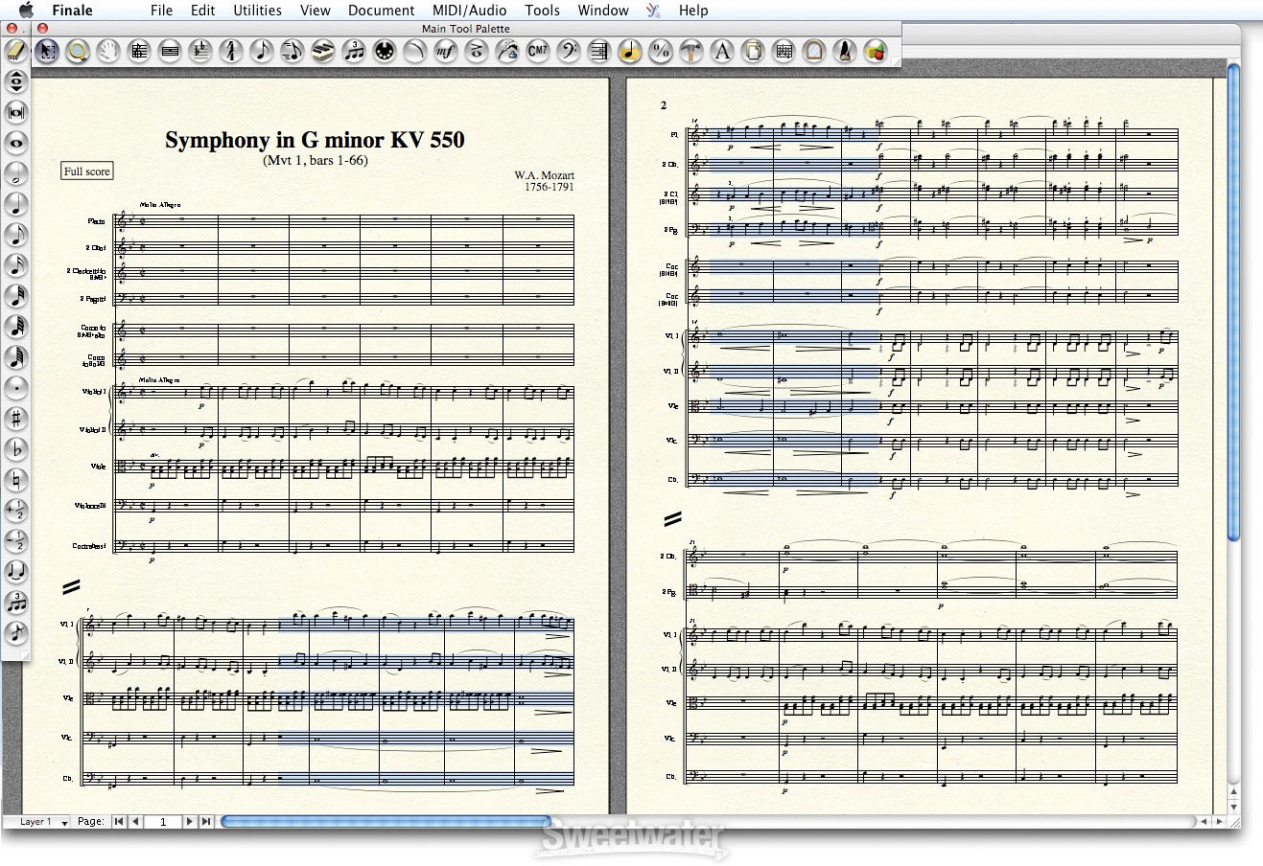Choose the quarter note duration
This screenshot has width=1263, height=866.
pos(16,204)
